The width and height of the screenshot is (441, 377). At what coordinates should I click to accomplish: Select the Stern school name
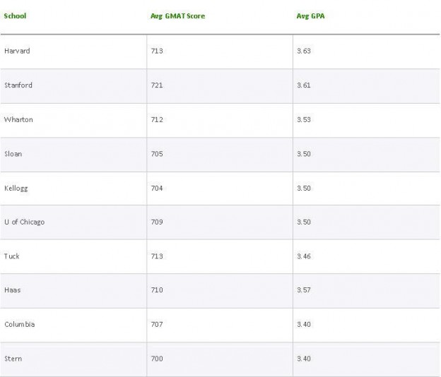13,359
